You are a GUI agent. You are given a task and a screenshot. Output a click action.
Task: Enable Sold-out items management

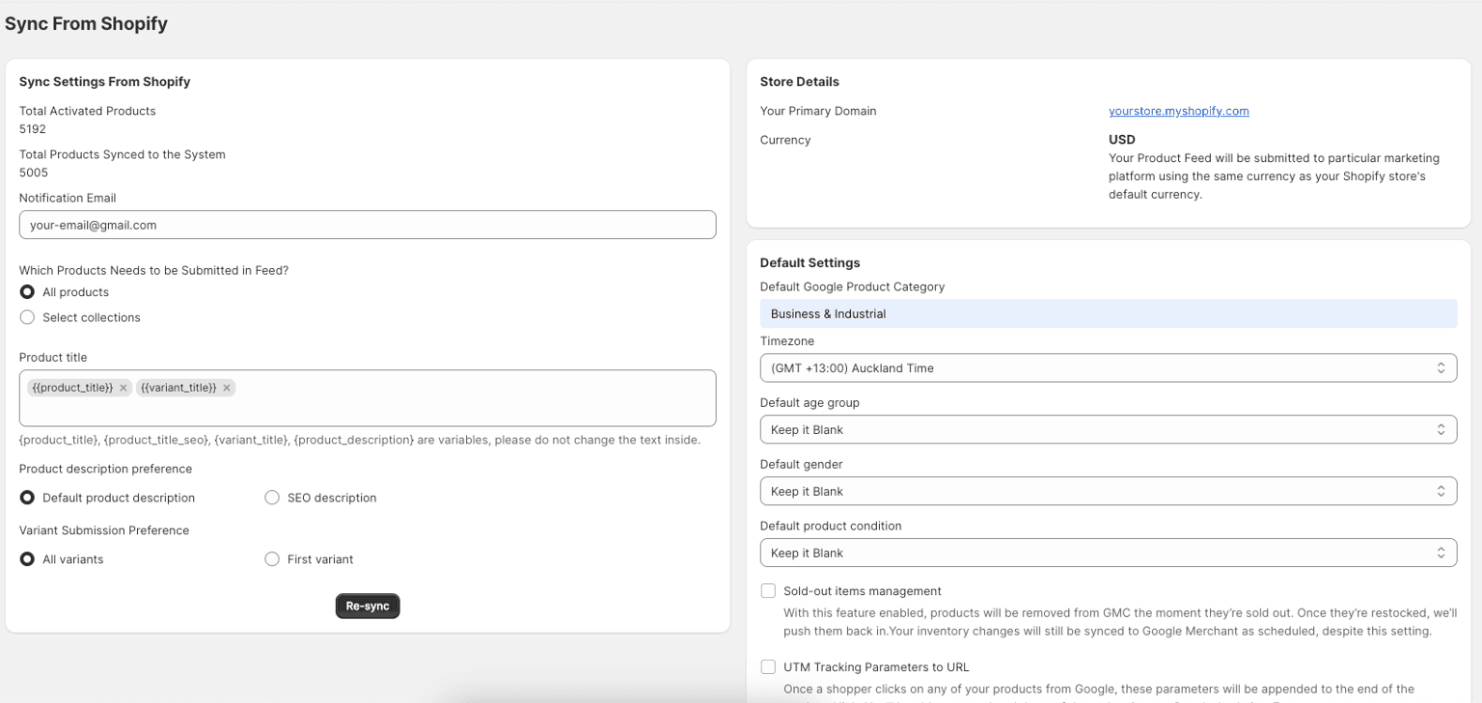coord(768,590)
